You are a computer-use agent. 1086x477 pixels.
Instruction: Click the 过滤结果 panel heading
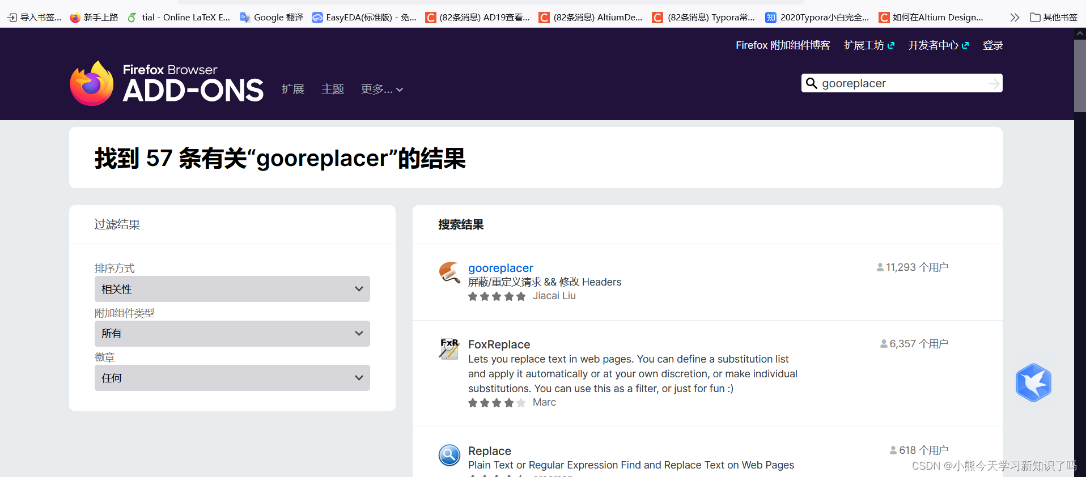[x=117, y=224]
